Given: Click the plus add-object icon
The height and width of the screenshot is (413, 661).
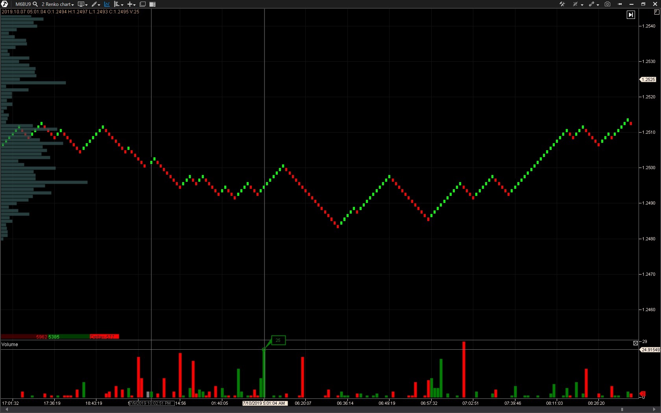Looking at the screenshot, I should (x=130, y=4).
